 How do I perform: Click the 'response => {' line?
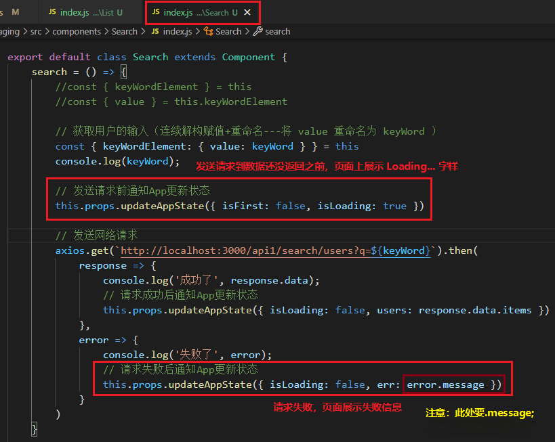tap(117, 265)
